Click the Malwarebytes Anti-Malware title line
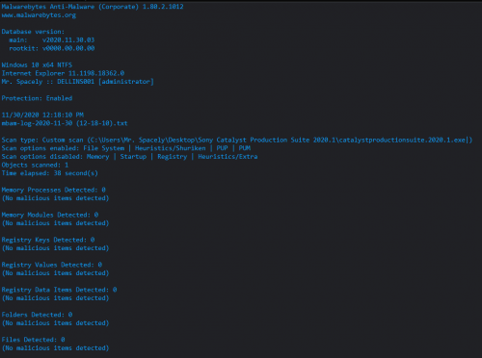The height and width of the screenshot is (358, 482). 93,7
